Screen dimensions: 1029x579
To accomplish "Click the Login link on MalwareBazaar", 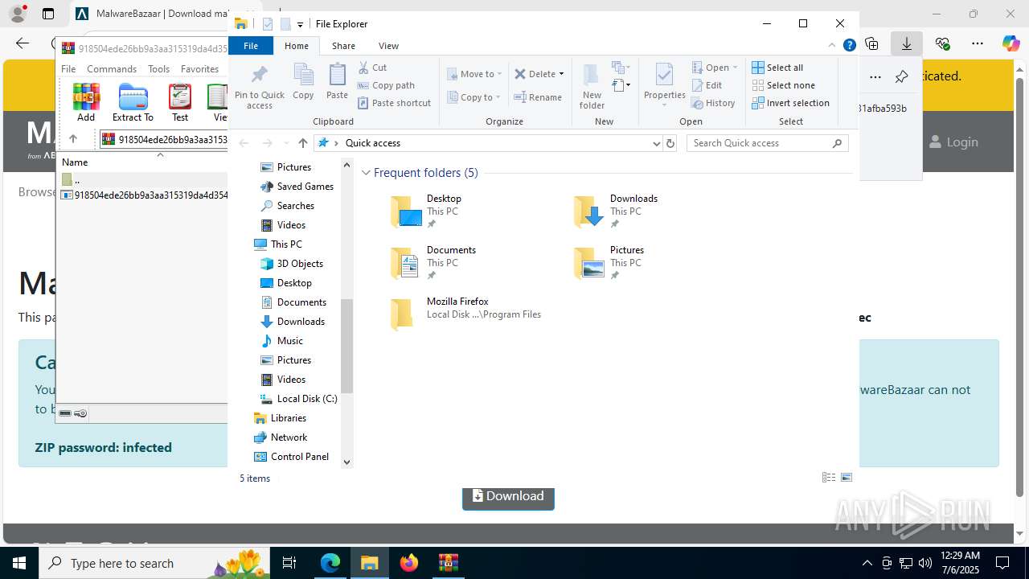I will 953,142.
